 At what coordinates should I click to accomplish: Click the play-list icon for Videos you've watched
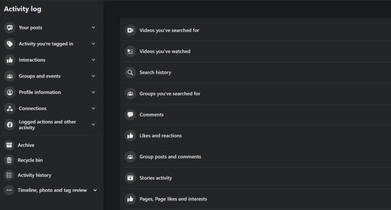click(x=130, y=51)
